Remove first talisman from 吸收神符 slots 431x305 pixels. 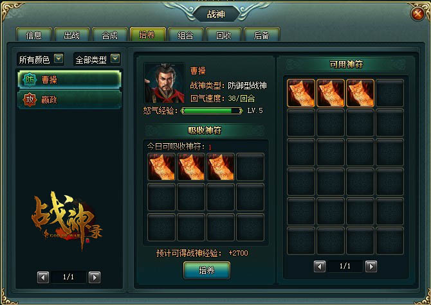click(x=161, y=167)
